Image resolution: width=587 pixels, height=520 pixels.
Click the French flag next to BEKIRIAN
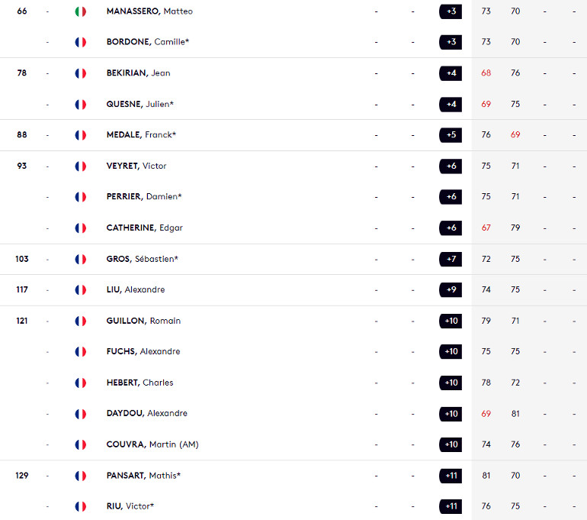[x=81, y=73]
